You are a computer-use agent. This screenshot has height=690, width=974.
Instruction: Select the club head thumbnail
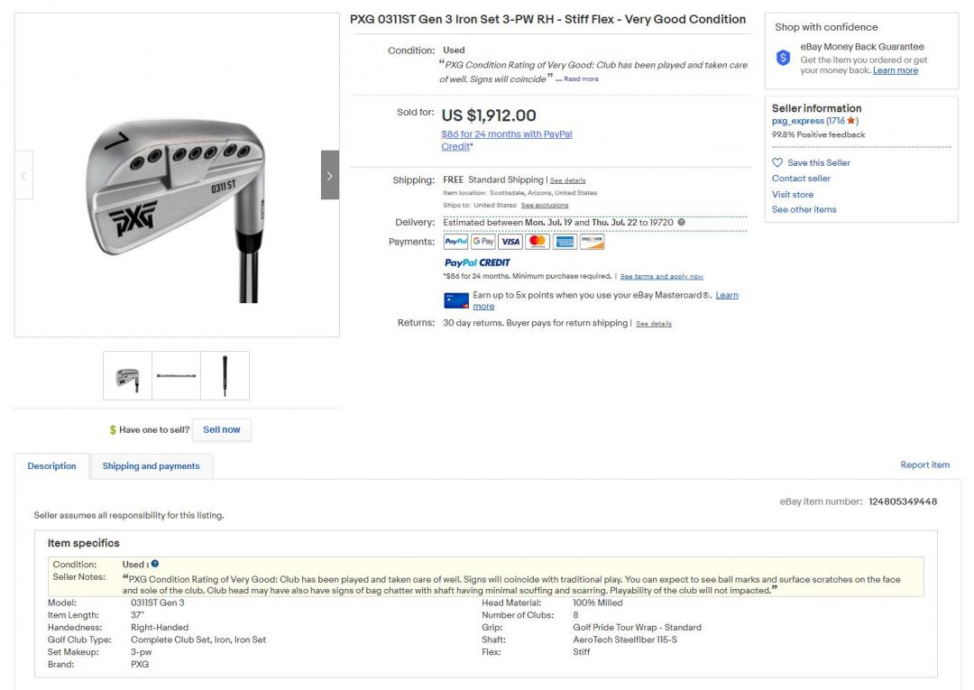(x=128, y=375)
